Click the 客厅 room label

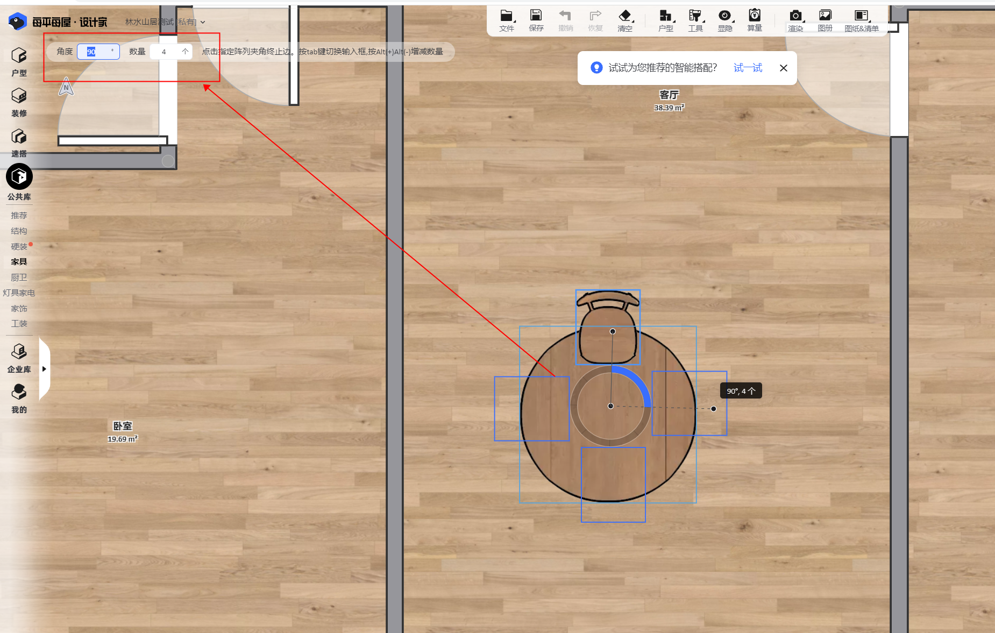pyautogui.click(x=669, y=95)
